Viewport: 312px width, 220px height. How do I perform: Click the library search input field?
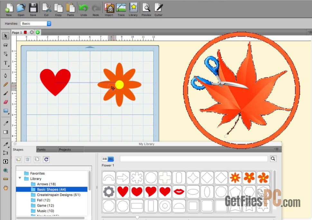click(x=194, y=159)
